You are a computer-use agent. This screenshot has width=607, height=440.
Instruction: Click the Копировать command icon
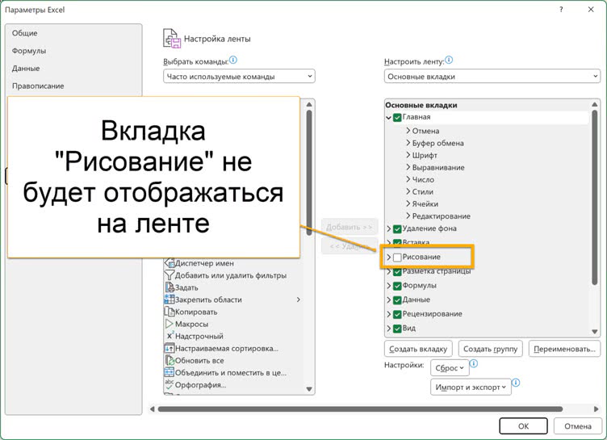[x=170, y=312]
